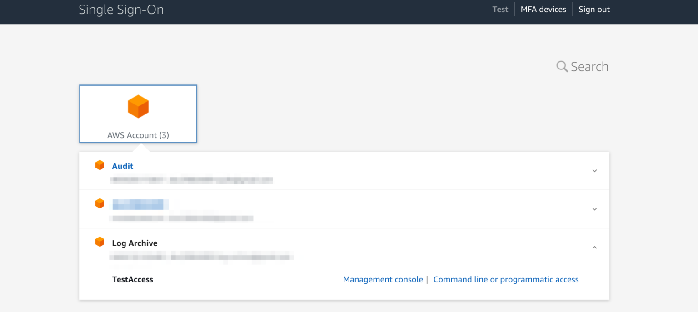The height and width of the screenshot is (312, 698).
Task: Open the AWS Account (3) card
Action: coord(138,114)
